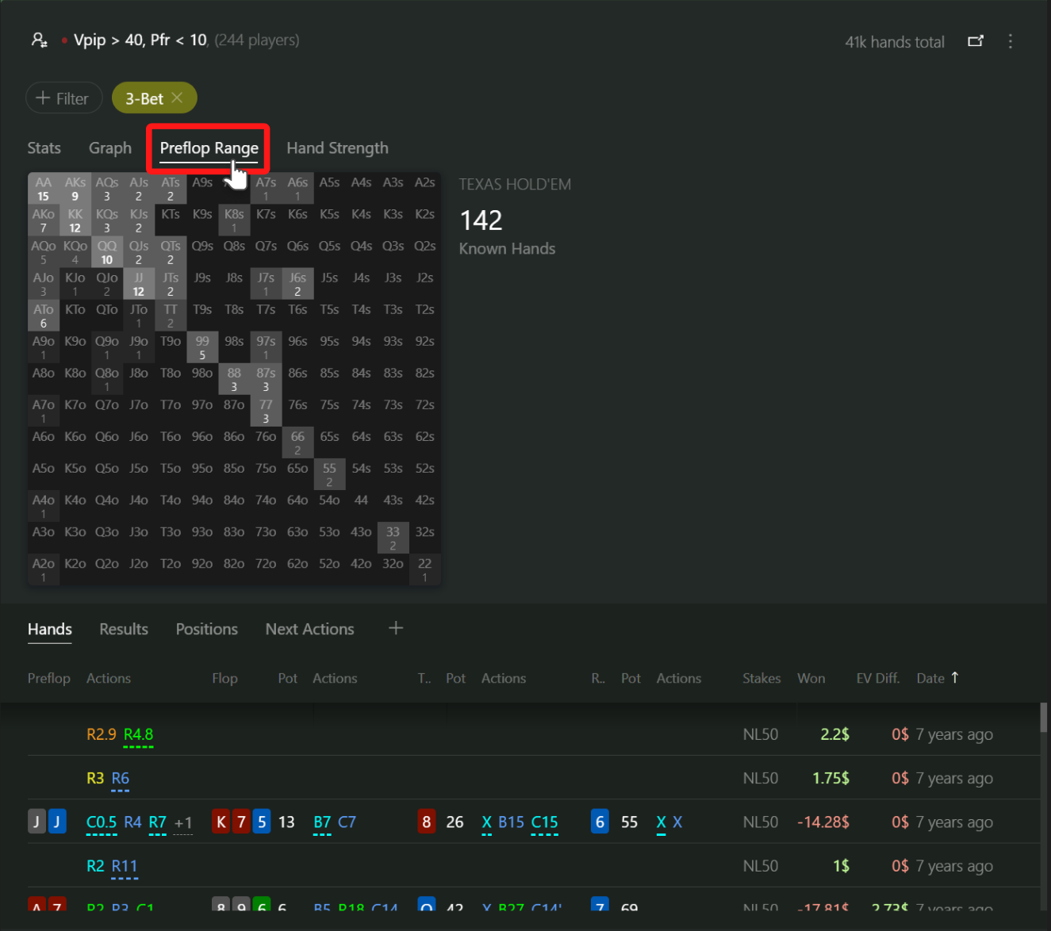1051x931 pixels.
Task: Select the Hand Strength tab
Action: (x=337, y=148)
